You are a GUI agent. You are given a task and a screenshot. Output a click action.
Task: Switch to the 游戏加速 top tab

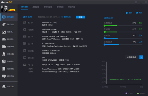[60, 7]
